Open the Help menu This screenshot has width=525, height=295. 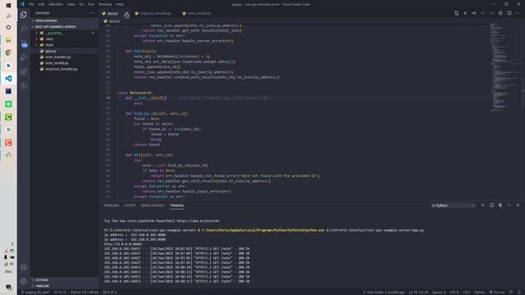point(120,4)
